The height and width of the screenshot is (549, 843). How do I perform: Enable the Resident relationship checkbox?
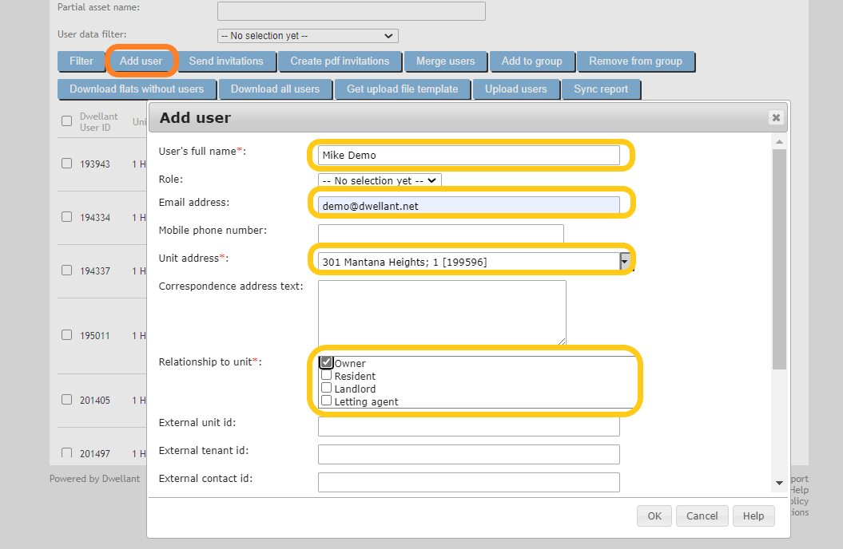(325, 374)
